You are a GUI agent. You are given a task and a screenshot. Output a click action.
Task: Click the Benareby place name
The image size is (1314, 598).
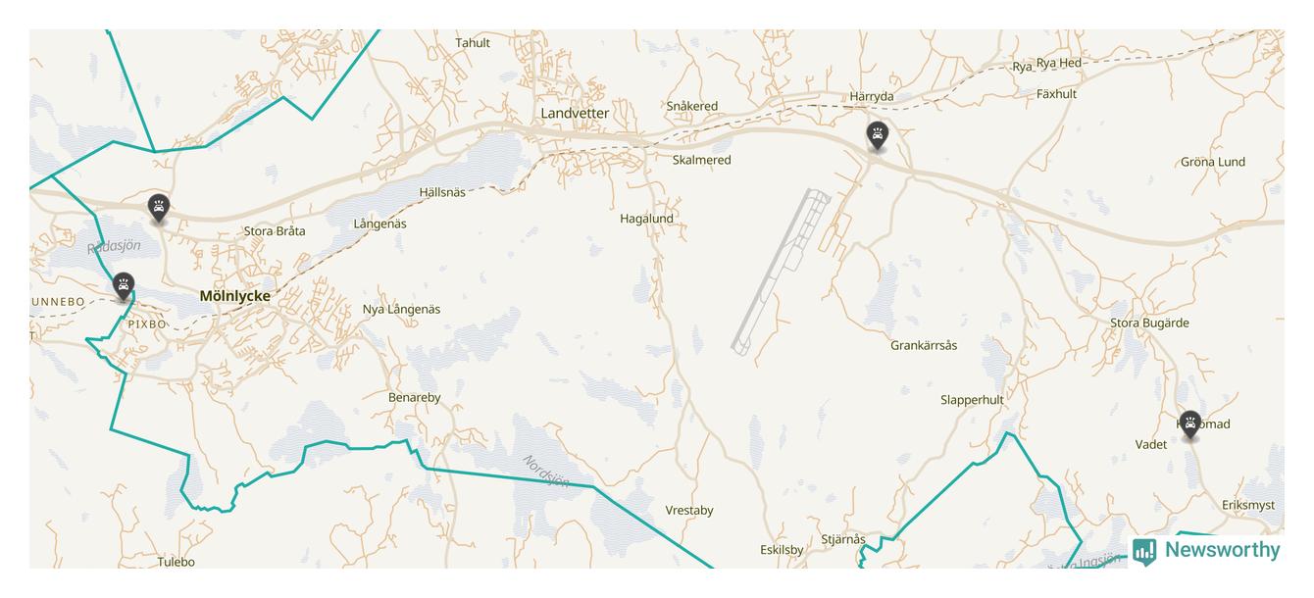click(x=415, y=397)
